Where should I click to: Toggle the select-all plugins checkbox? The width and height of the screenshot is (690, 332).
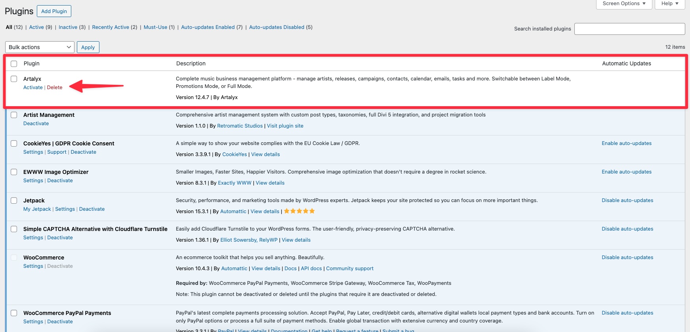pos(14,64)
